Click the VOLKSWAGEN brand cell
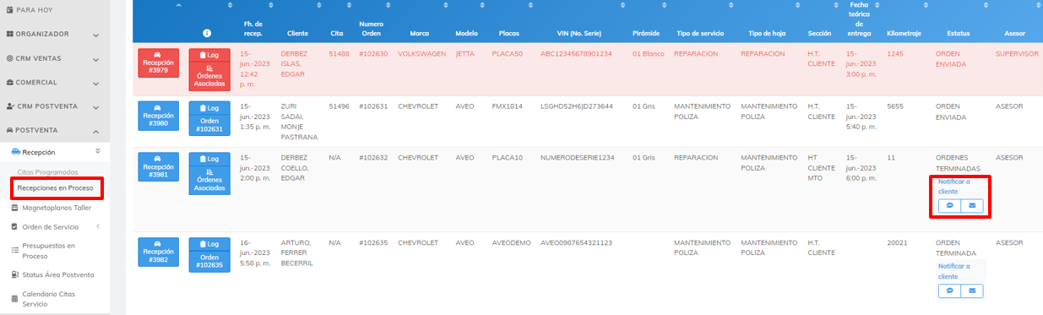1043x315 pixels. coord(421,53)
